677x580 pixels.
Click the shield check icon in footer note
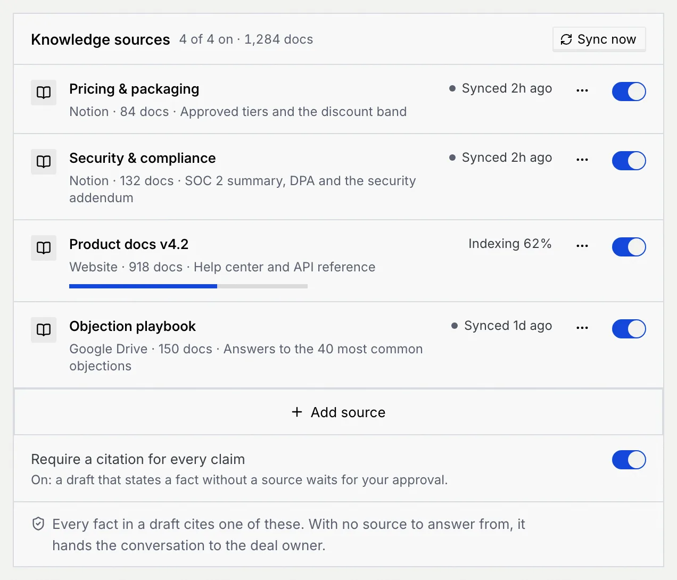pyautogui.click(x=38, y=524)
